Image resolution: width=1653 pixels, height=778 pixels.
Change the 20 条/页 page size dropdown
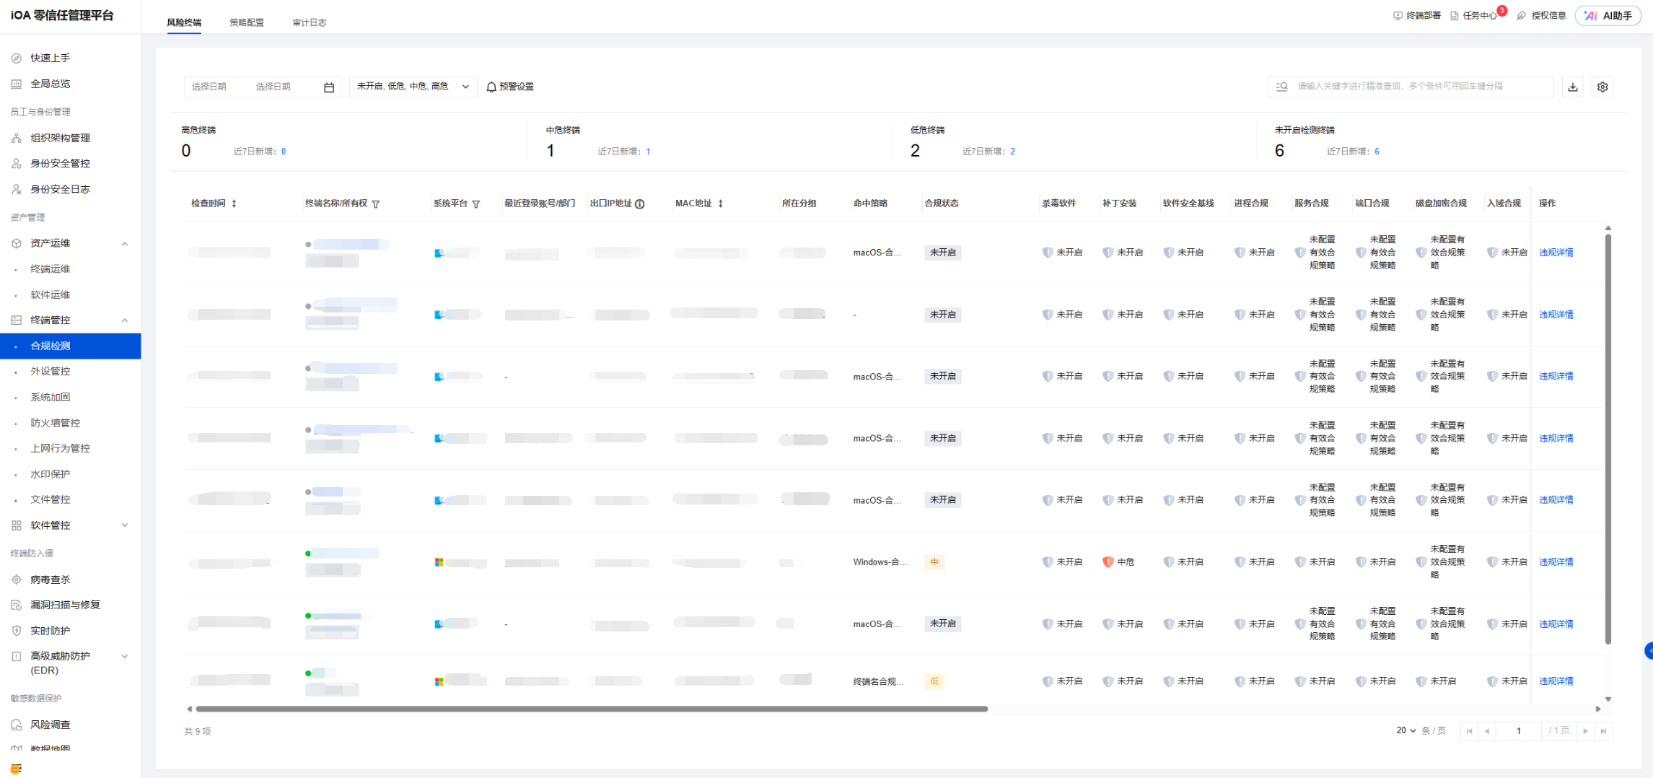click(x=1406, y=731)
